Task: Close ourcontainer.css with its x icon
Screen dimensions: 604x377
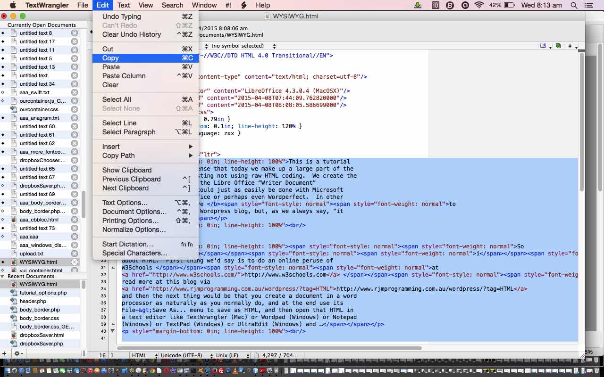Action: click(x=75, y=109)
